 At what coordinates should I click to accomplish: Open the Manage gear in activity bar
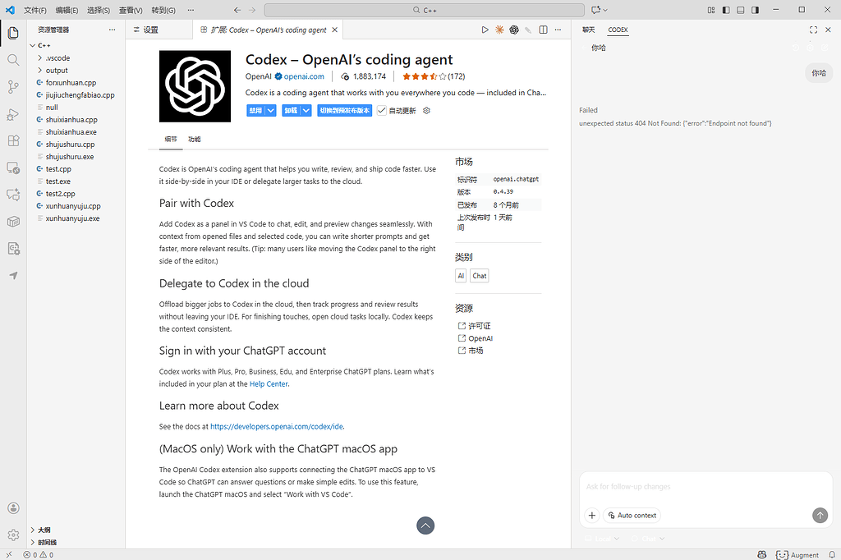13,535
